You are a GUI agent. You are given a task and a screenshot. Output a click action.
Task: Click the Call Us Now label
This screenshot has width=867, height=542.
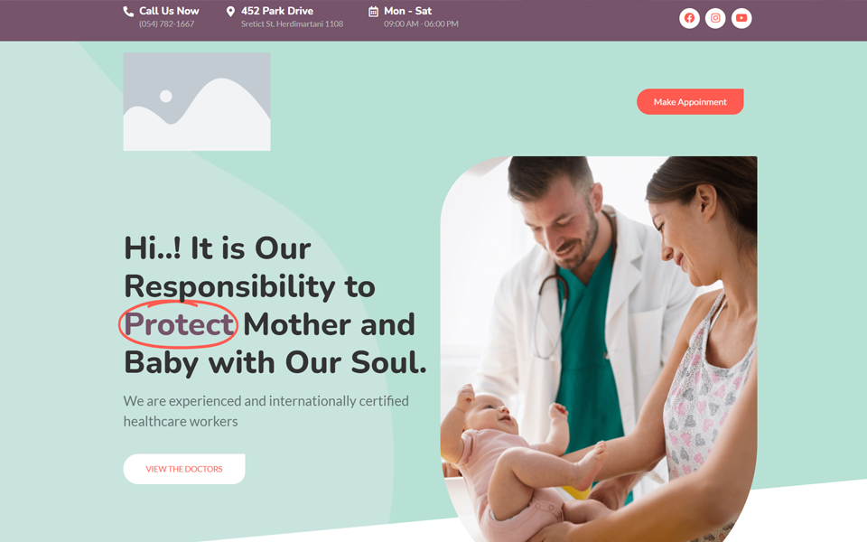(169, 11)
